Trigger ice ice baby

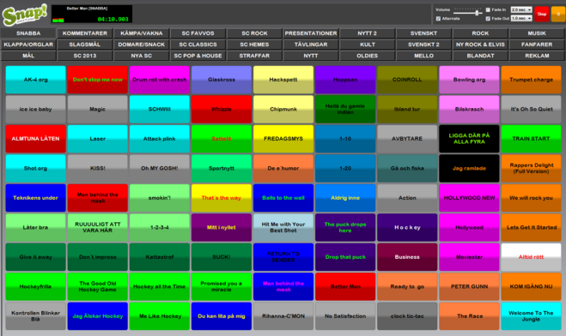[x=36, y=109]
